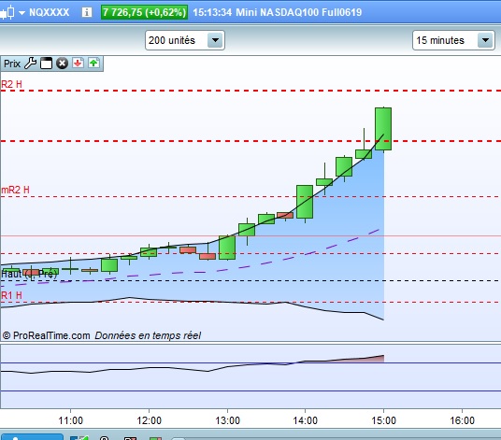501x440 pixels.
Task: Click the Données en temps réel text
Action: click(x=148, y=335)
